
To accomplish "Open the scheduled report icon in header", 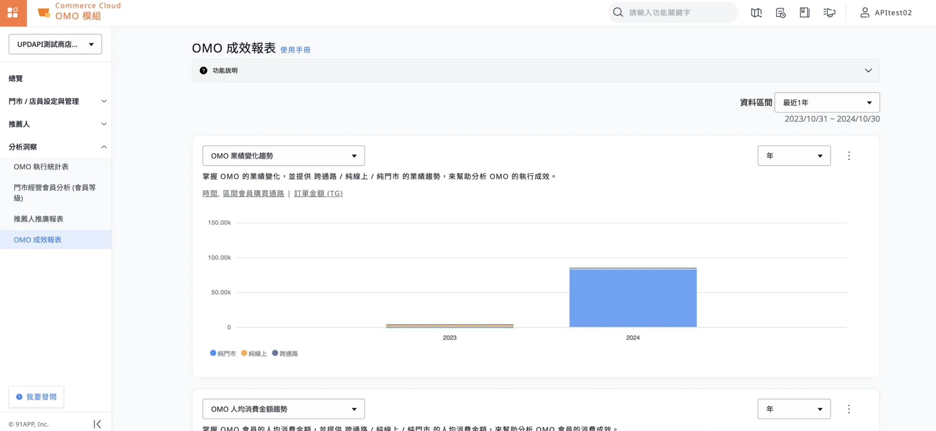I will tap(780, 13).
